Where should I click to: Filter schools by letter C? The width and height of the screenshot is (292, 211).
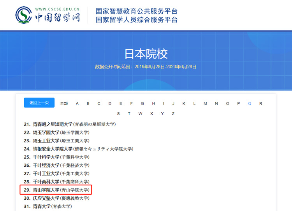coord(99,103)
